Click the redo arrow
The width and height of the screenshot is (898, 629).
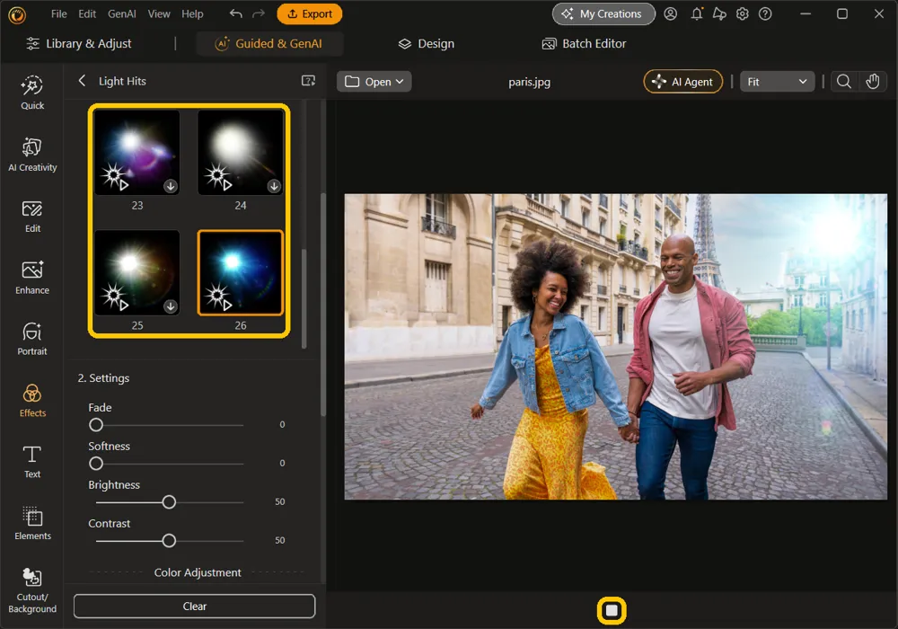259,13
